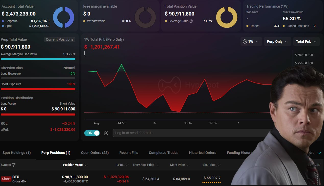Screen dimensions: 324x186
Task: Click the Spot $ 1,236,616.50 legend entry
Action: (x=26, y=26)
